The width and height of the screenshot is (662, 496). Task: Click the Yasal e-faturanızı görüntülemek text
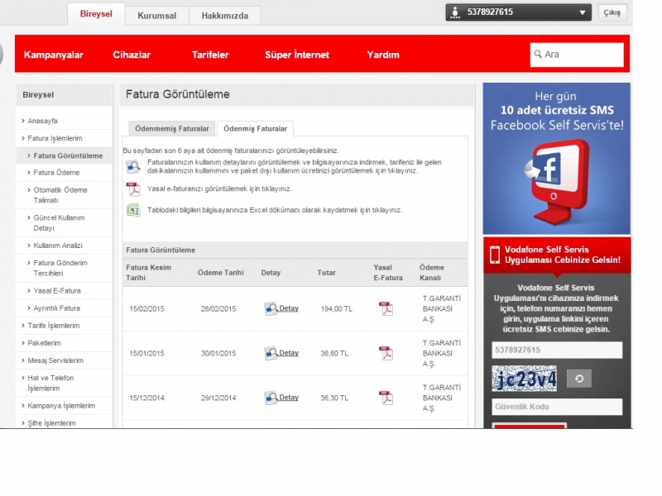coord(219,189)
